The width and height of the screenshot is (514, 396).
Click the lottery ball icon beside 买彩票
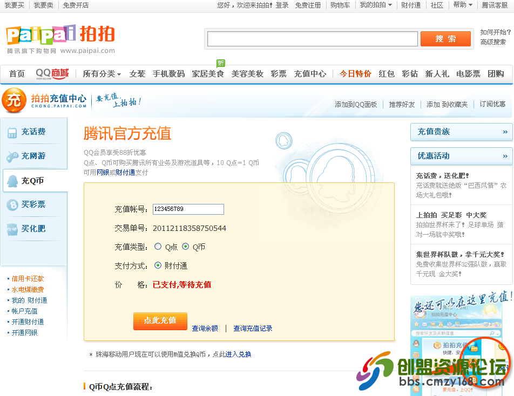tap(12, 204)
